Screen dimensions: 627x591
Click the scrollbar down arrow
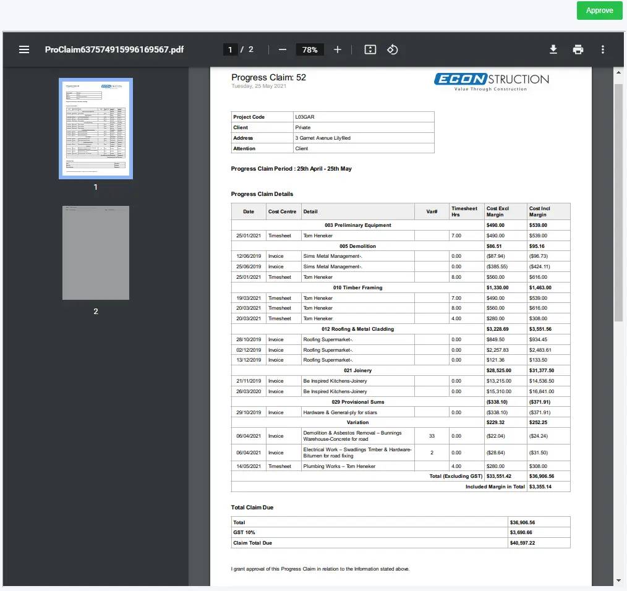(619, 580)
